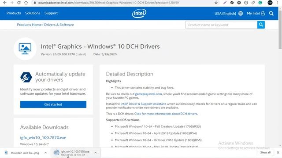This screenshot has width=282, height=158.
Task: Expand options for Mountain Lake png download
Action: [x=45, y=153]
